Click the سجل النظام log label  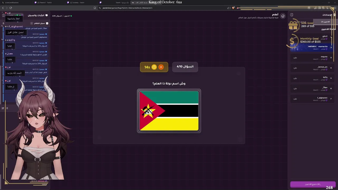[x=39, y=23]
